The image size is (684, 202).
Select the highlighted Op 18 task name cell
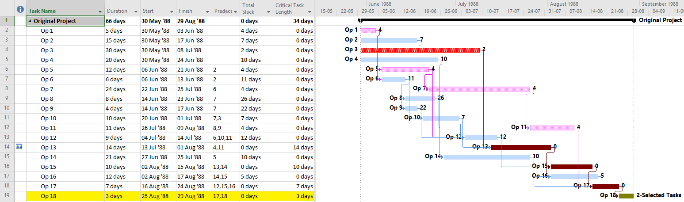pyautogui.click(x=65, y=196)
